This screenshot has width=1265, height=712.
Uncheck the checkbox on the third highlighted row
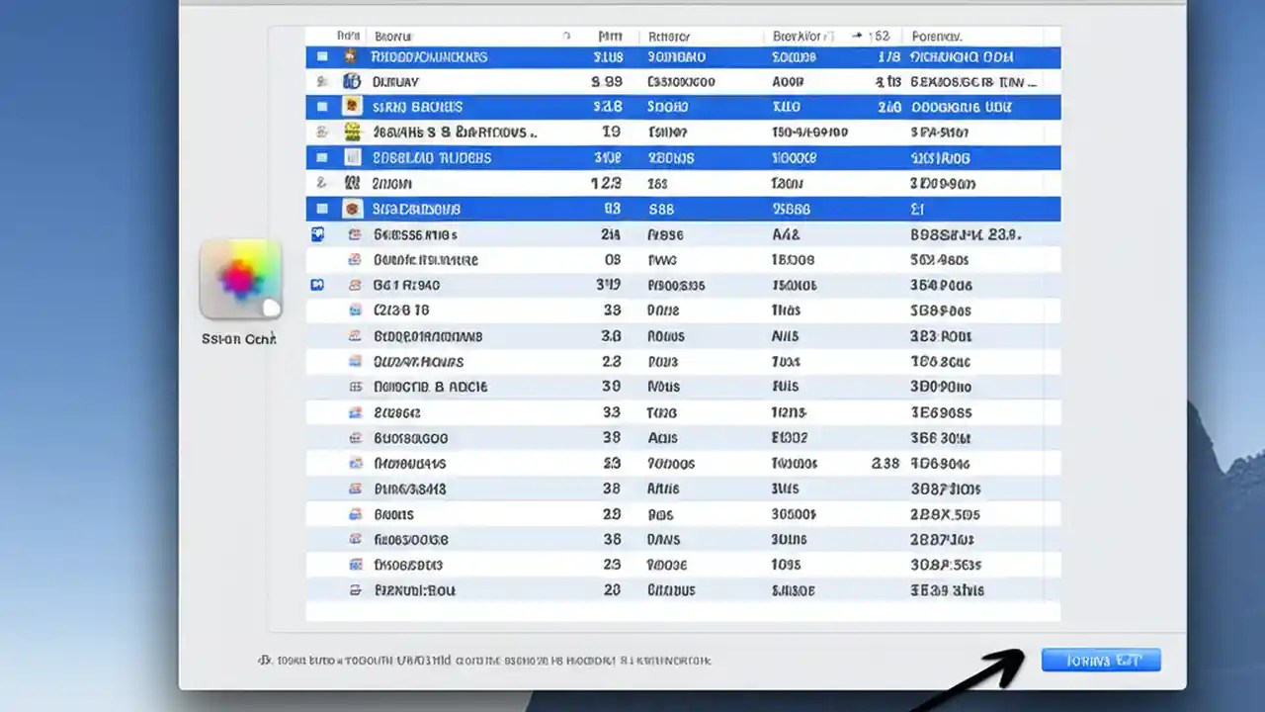point(321,106)
